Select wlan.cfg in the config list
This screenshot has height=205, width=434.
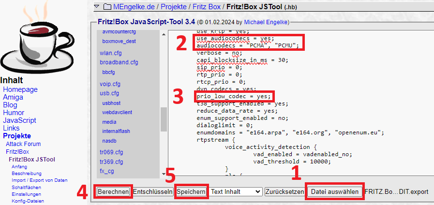110,53
